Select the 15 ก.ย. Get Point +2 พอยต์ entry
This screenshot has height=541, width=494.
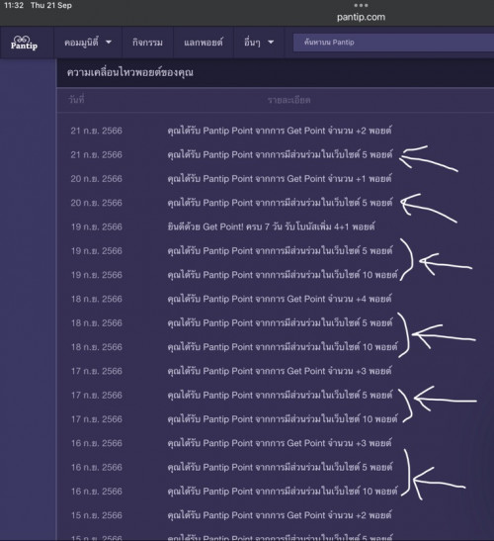pyautogui.click(x=280, y=515)
